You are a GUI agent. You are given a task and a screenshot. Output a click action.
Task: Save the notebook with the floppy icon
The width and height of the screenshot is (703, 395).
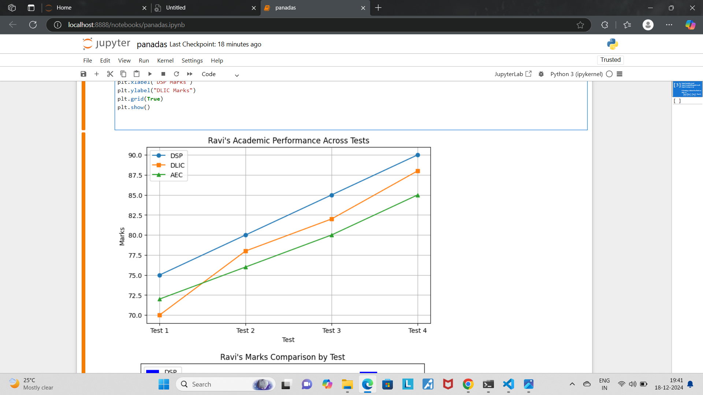pos(83,74)
